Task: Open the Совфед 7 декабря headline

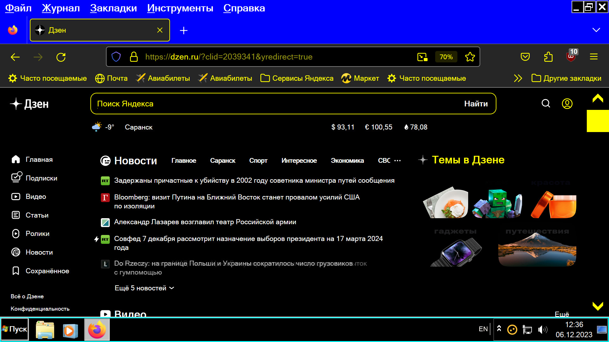Action: coord(248,243)
